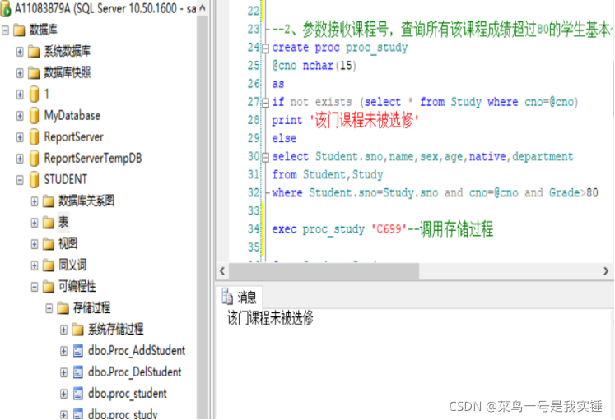The height and width of the screenshot is (420, 615).
Task: Click the exec proc_study 'C699' line
Action: pos(382,229)
